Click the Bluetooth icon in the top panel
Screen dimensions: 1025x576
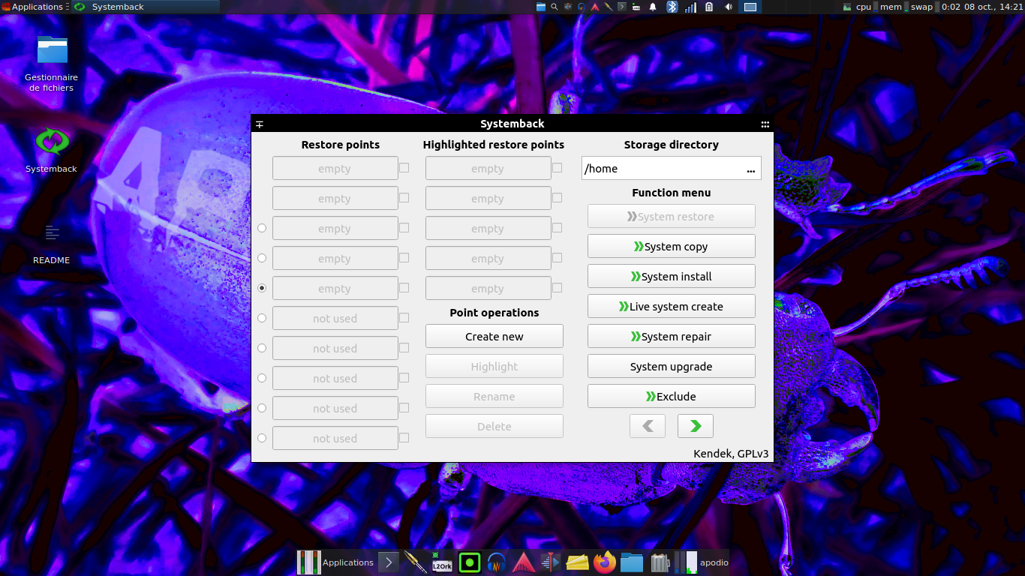(672, 7)
